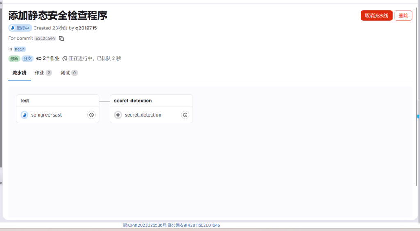Open the 鄂ICP备2023026536号 footer link
This screenshot has height=231, width=420.
[145, 225]
